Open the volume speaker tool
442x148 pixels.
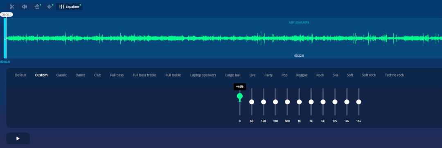point(25,7)
